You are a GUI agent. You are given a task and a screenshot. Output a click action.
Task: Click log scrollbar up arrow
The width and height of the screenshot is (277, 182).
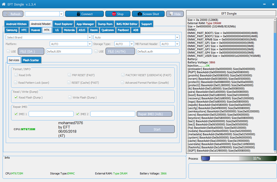click(275, 19)
